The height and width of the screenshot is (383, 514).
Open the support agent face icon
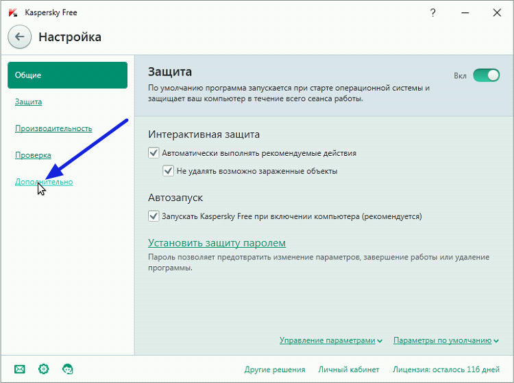pos(68,369)
